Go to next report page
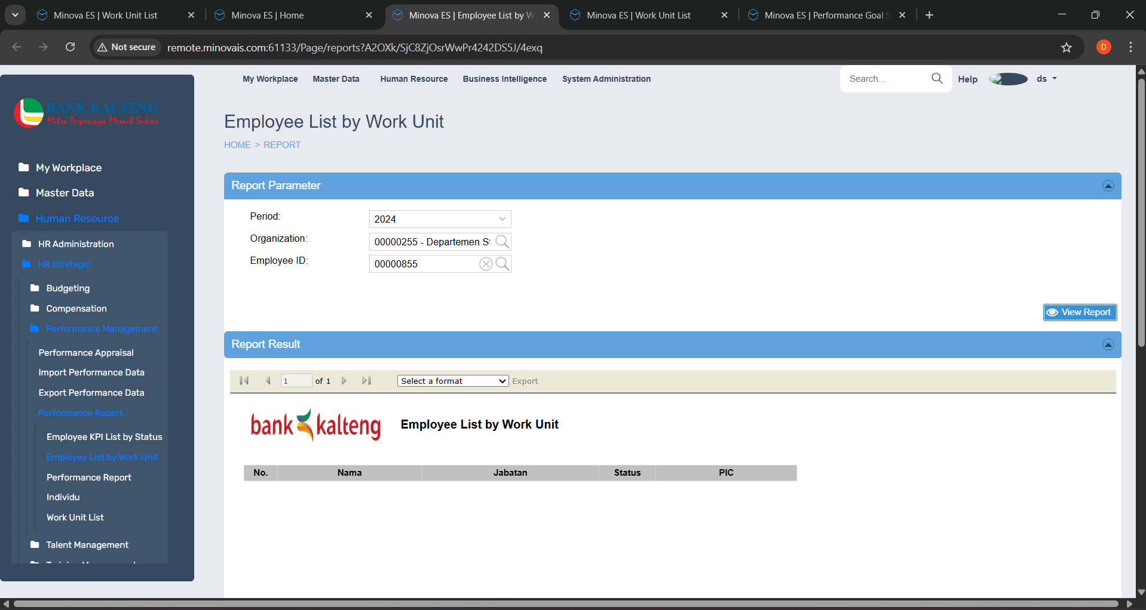Image resolution: width=1146 pixels, height=610 pixels. click(x=344, y=381)
